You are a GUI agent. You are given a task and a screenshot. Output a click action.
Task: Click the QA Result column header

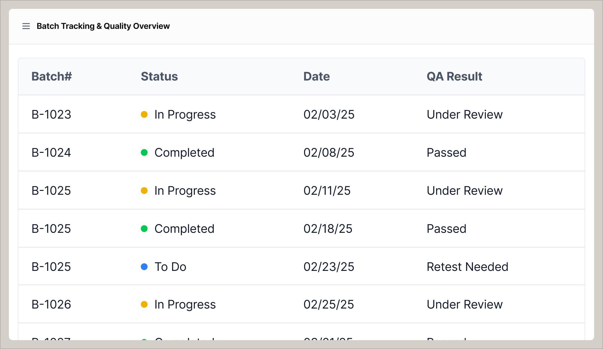[454, 76]
